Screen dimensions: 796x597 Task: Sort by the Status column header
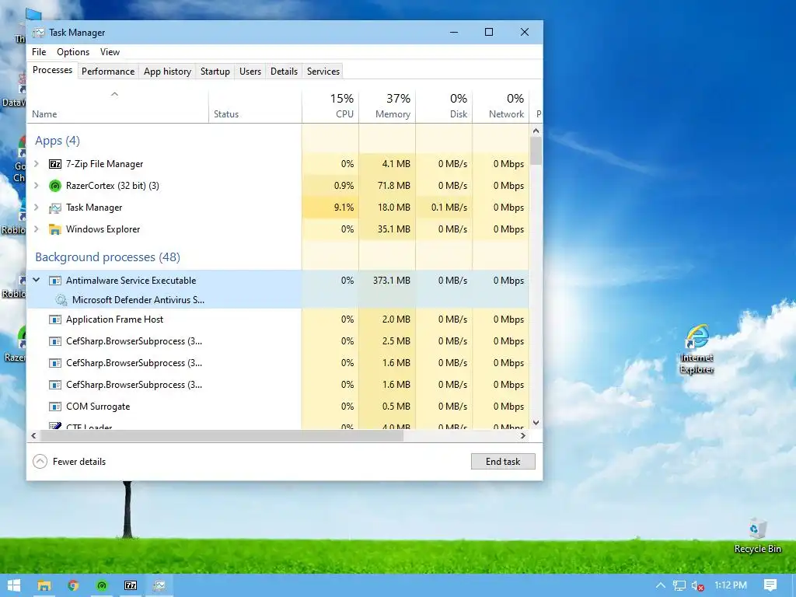255,106
